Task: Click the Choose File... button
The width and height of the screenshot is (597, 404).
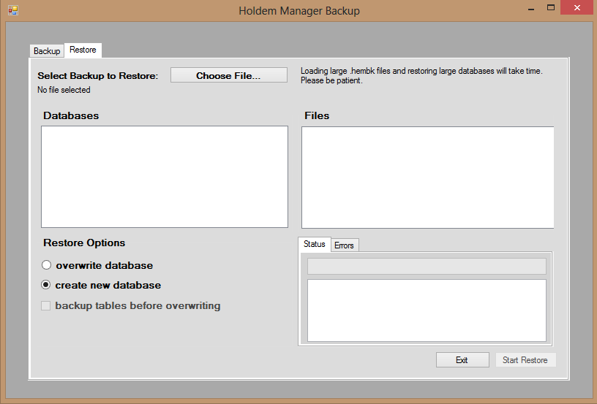Action: tap(228, 75)
